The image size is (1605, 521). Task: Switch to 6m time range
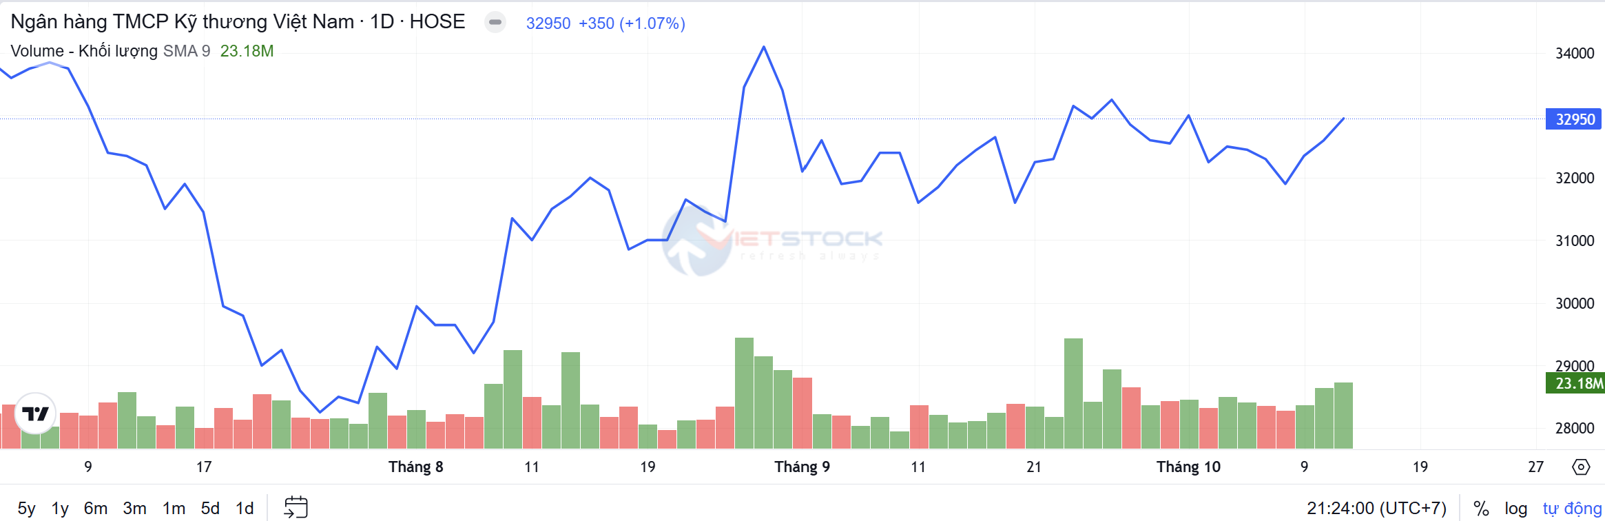[96, 509]
